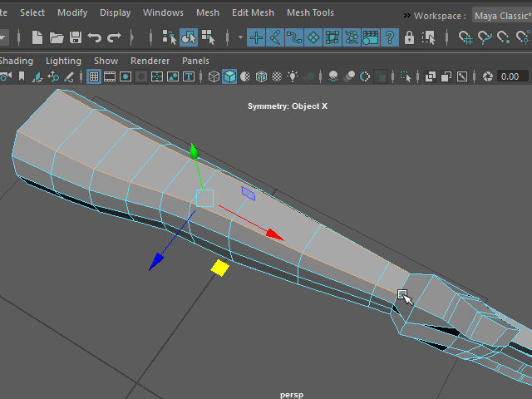The height and width of the screenshot is (399, 532).
Task: Click the Undo arrow icon
Action: point(95,37)
